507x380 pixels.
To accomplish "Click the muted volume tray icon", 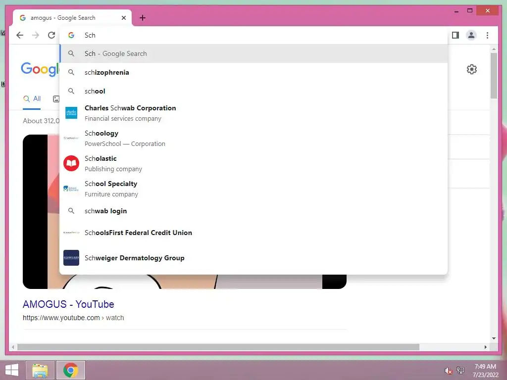I will (448, 371).
